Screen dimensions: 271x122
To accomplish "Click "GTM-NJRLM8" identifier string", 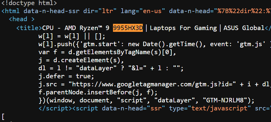I will 225,101.
